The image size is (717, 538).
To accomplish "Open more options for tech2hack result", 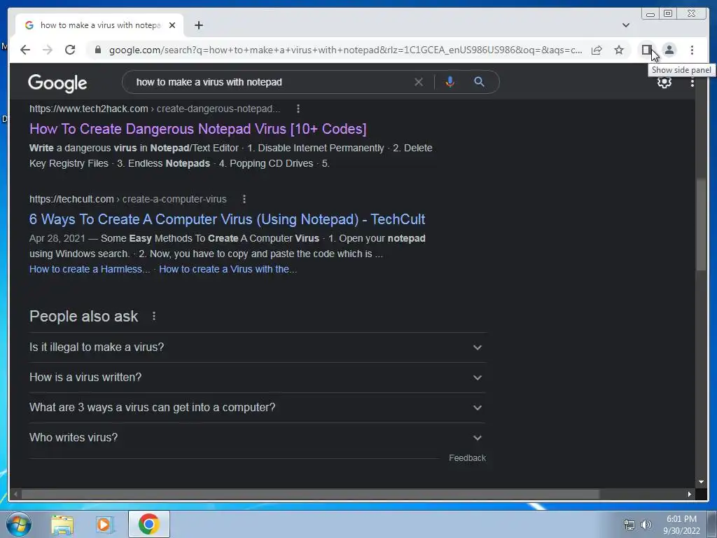I will pyautogui.click(x=298, y=109).
